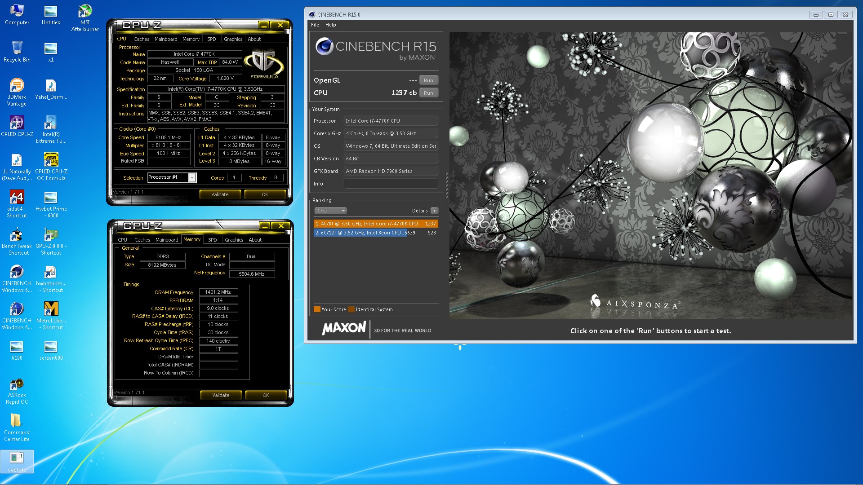This screenshot has height=485, width=863.
Task: Click Validate in lower CPU-Z Memory window
Action: [x=221, y=395]
